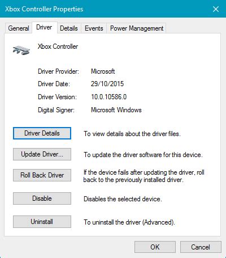Open the Power Management tab
The height and width of the screenshot is (258, 226).
137,28
